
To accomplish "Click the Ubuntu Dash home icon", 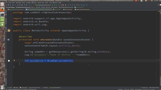I will (2, 4).
